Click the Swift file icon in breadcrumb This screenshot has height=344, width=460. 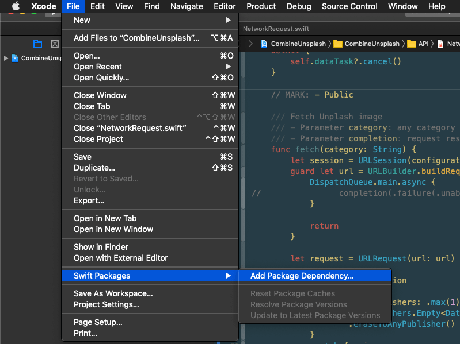(x=440, y=44)
